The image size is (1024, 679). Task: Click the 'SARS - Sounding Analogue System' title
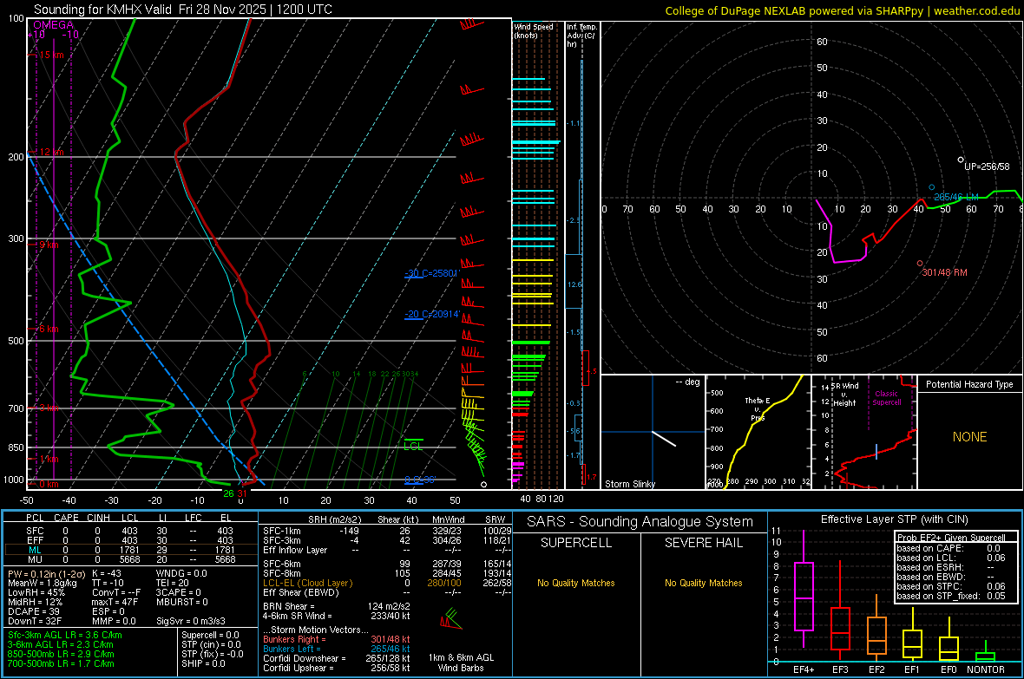click(x=640, y=522)
